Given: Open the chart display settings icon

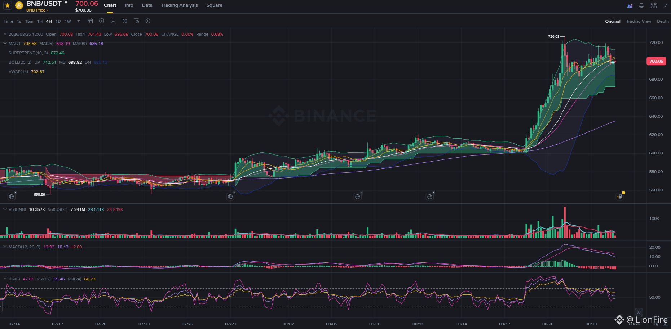Looking at the screenshot, I should click(136, 21).
